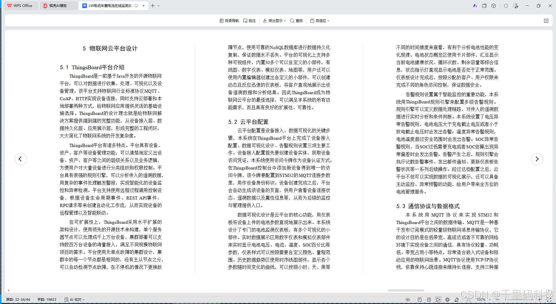Open the multi-window stacked squares icon

pyautogui.click(x=484, y=6)
